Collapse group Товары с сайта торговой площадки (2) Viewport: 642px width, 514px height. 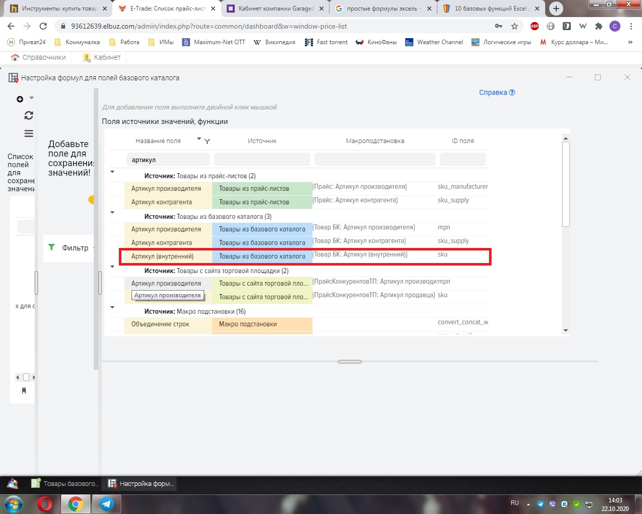[112, 267]
